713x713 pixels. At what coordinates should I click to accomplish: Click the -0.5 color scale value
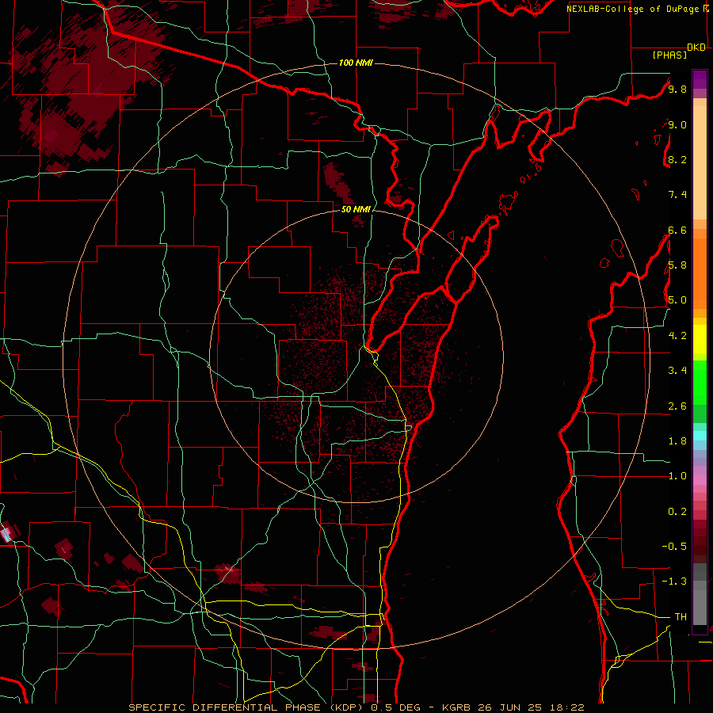674,547
